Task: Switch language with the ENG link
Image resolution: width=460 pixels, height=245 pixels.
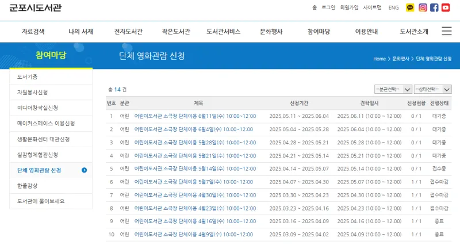Action: pyautogui.click(x=393, y=7)
